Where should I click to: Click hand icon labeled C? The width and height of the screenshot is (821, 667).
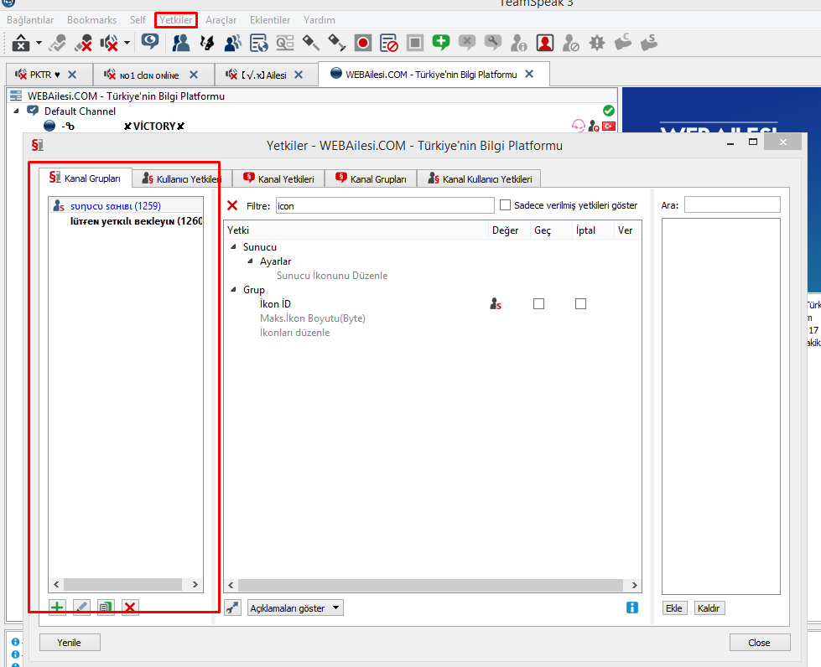[x=622, y=43]
